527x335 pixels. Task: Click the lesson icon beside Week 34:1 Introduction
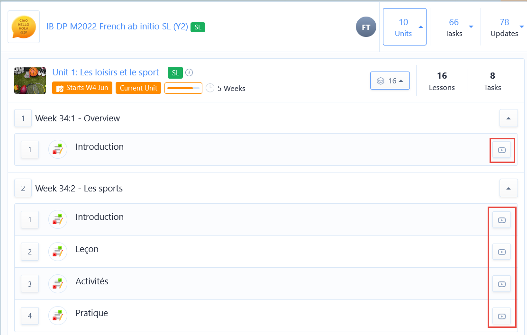click(x=58, y=149)
